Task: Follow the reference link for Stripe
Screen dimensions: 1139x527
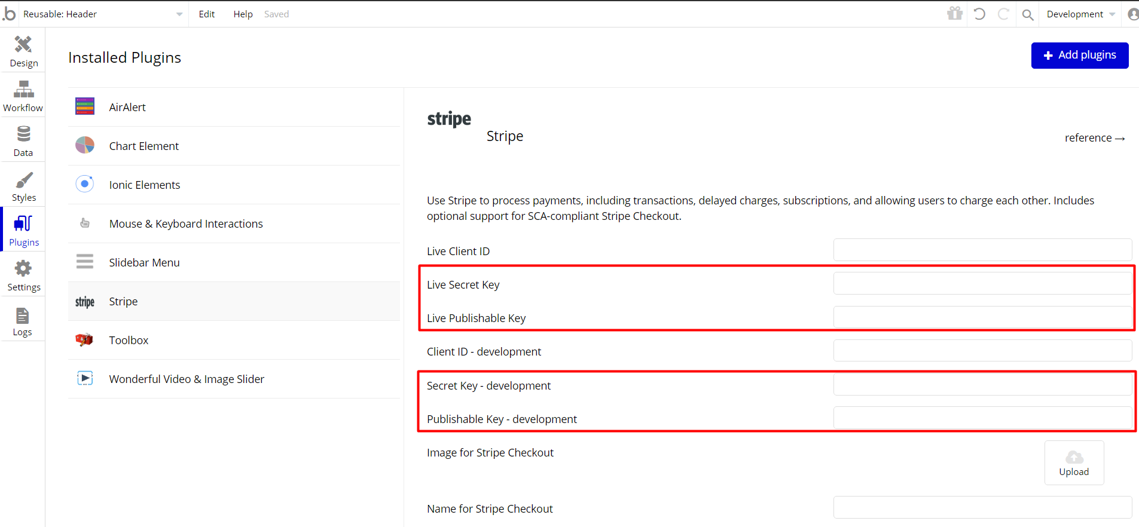Action: coord(1095,138)
